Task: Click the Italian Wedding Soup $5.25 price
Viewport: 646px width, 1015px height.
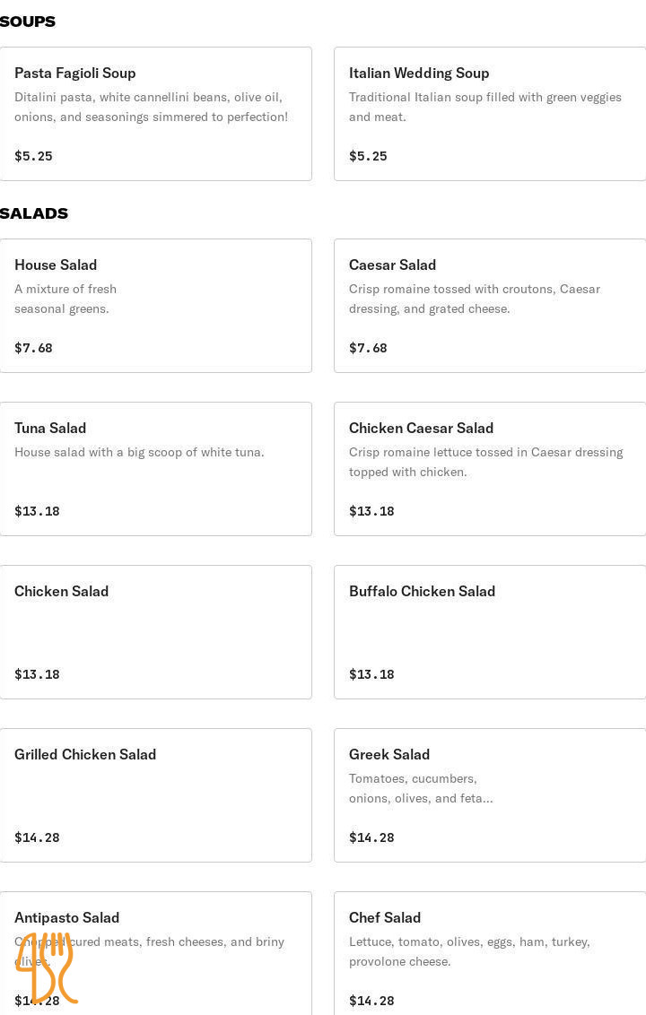Action: 368,157
